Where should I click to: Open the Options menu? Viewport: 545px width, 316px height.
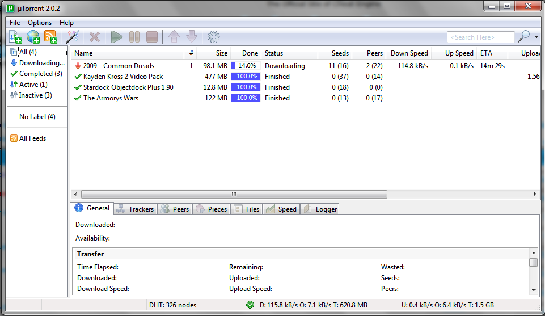click(40, 23)
